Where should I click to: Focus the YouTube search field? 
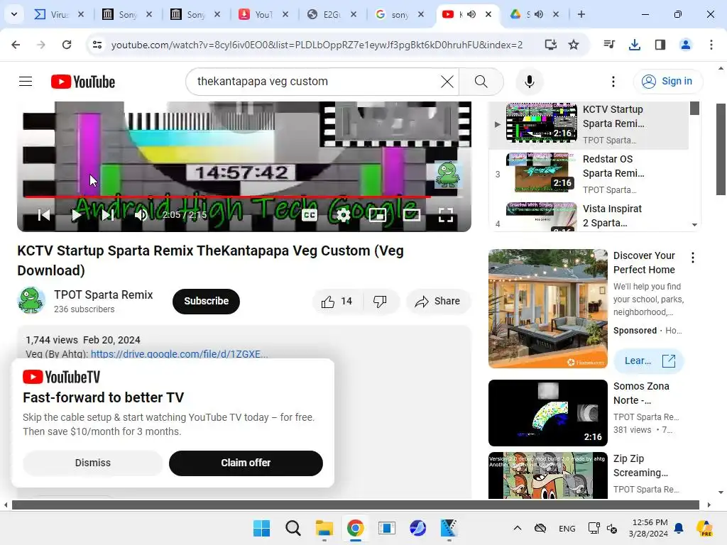point(315,82)
